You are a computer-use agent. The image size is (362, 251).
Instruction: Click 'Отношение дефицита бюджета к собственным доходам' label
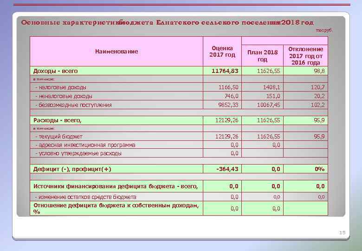(116, 208)
